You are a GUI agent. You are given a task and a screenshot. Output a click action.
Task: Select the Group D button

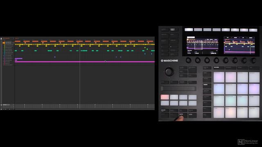click(x=192, y=97)
